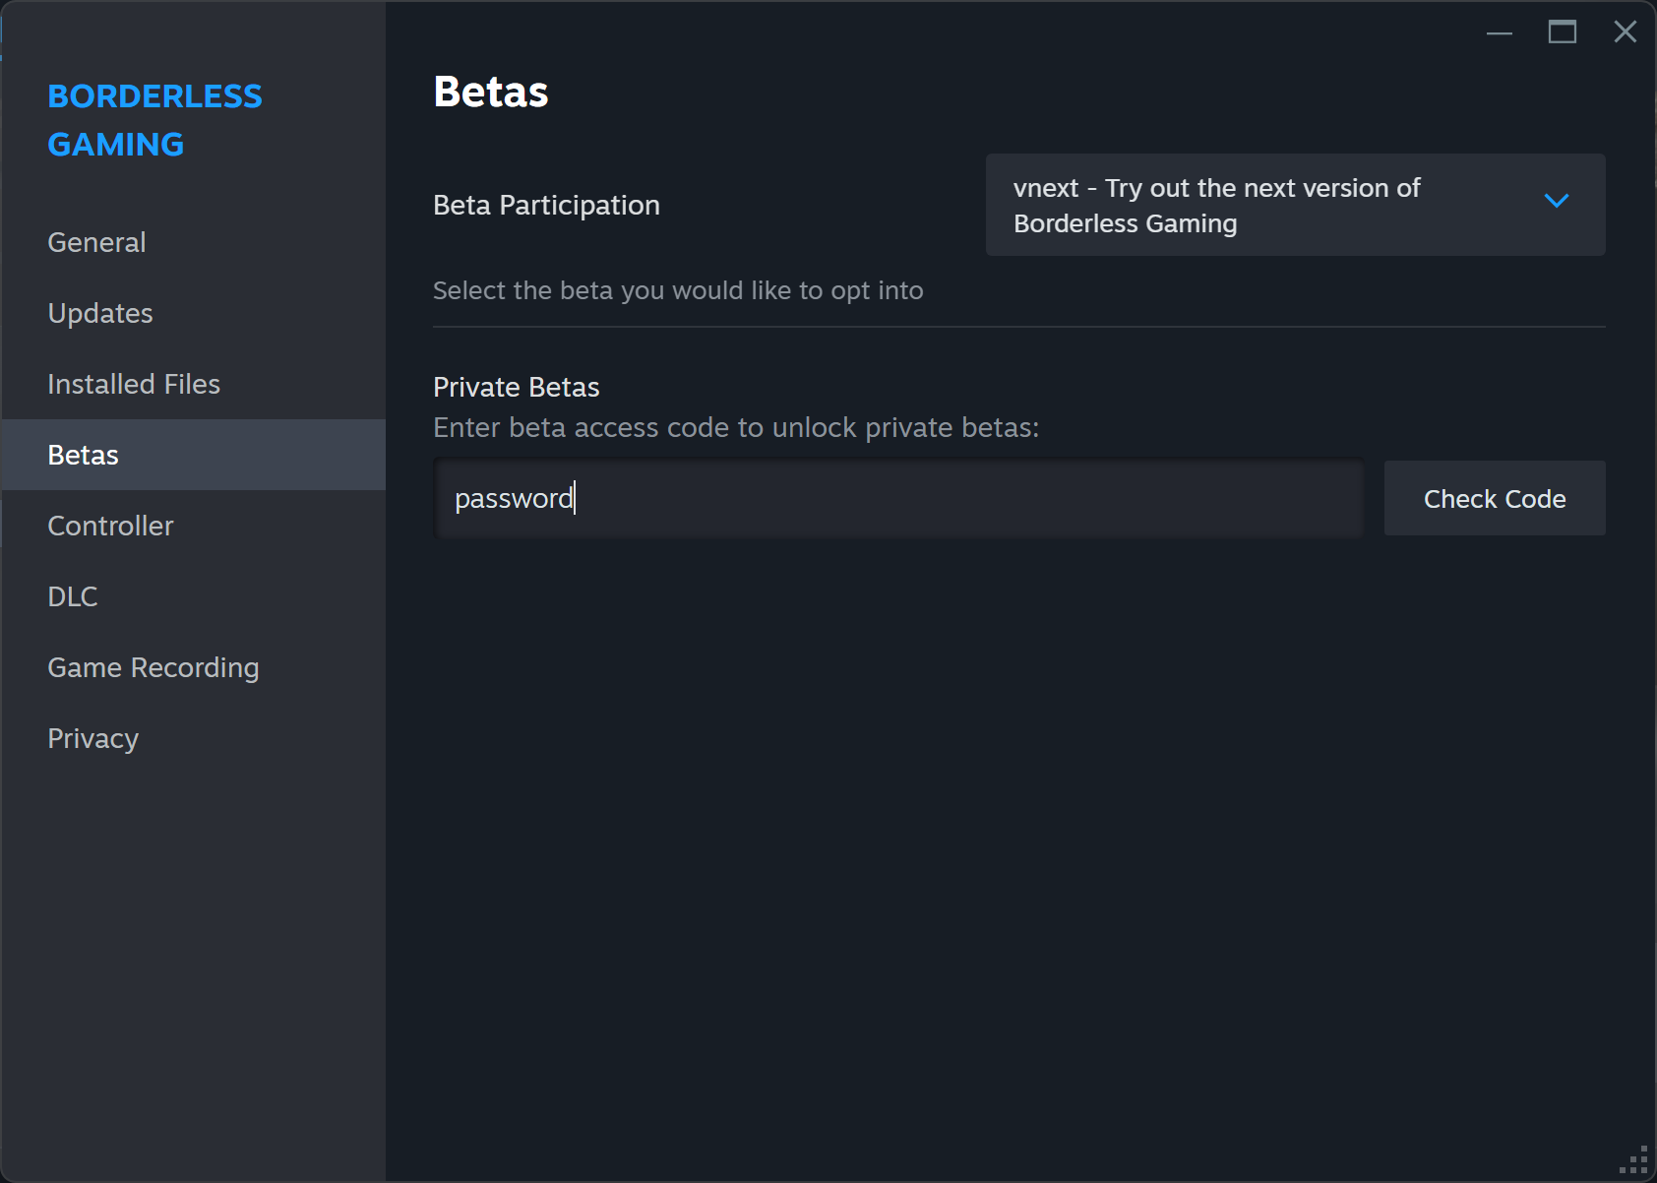Click the Private Betas label
The image size is (1657, 1183).
click(517, 387)
